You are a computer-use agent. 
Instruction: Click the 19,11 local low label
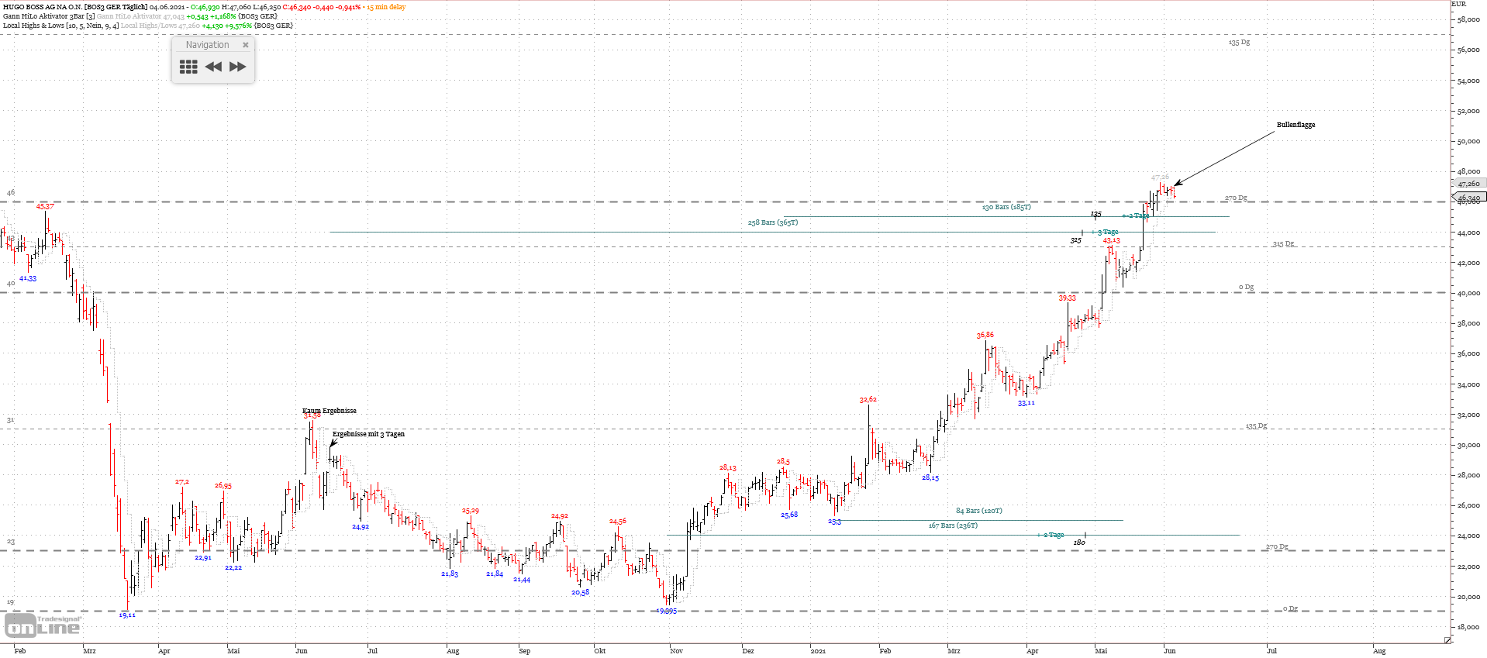coord(127,615)
